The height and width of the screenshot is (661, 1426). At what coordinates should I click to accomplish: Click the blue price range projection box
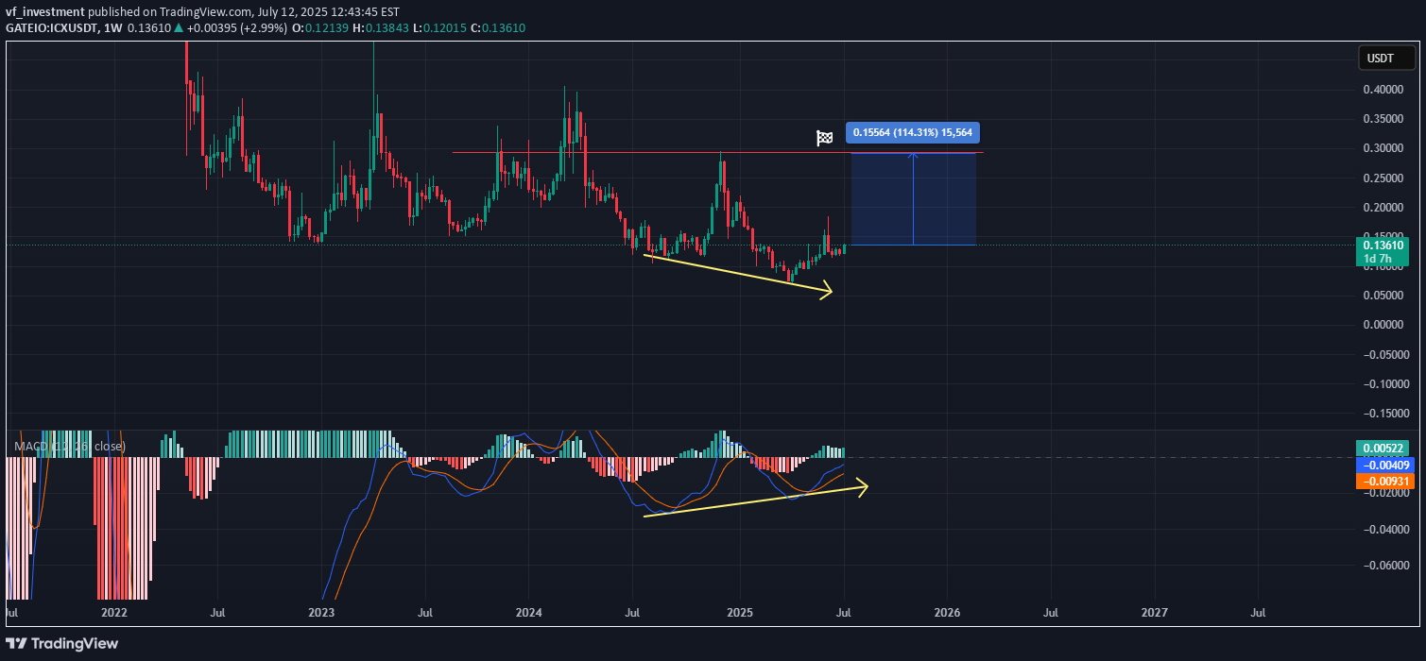(914, 198)
